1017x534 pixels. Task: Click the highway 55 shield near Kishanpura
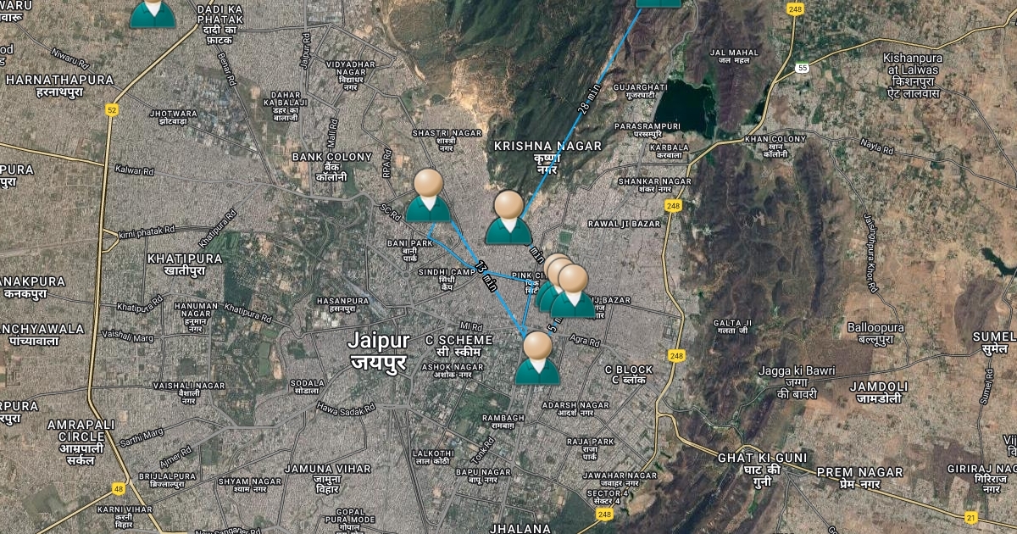click(803, 67)
